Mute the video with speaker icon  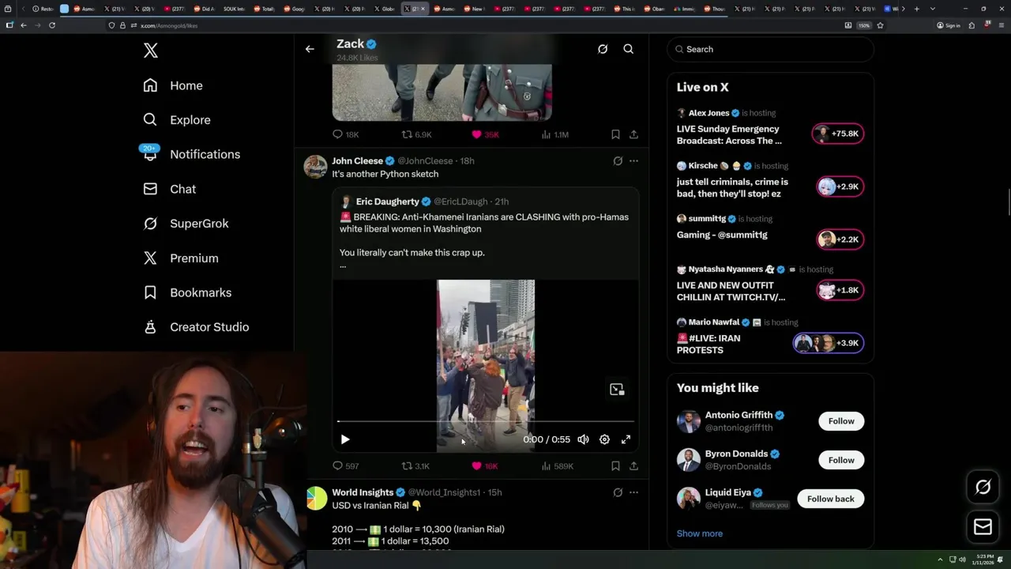point(583,439)
